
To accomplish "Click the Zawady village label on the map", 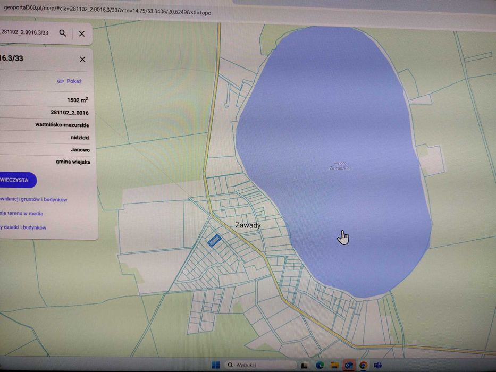I will [x=248, y=225].
